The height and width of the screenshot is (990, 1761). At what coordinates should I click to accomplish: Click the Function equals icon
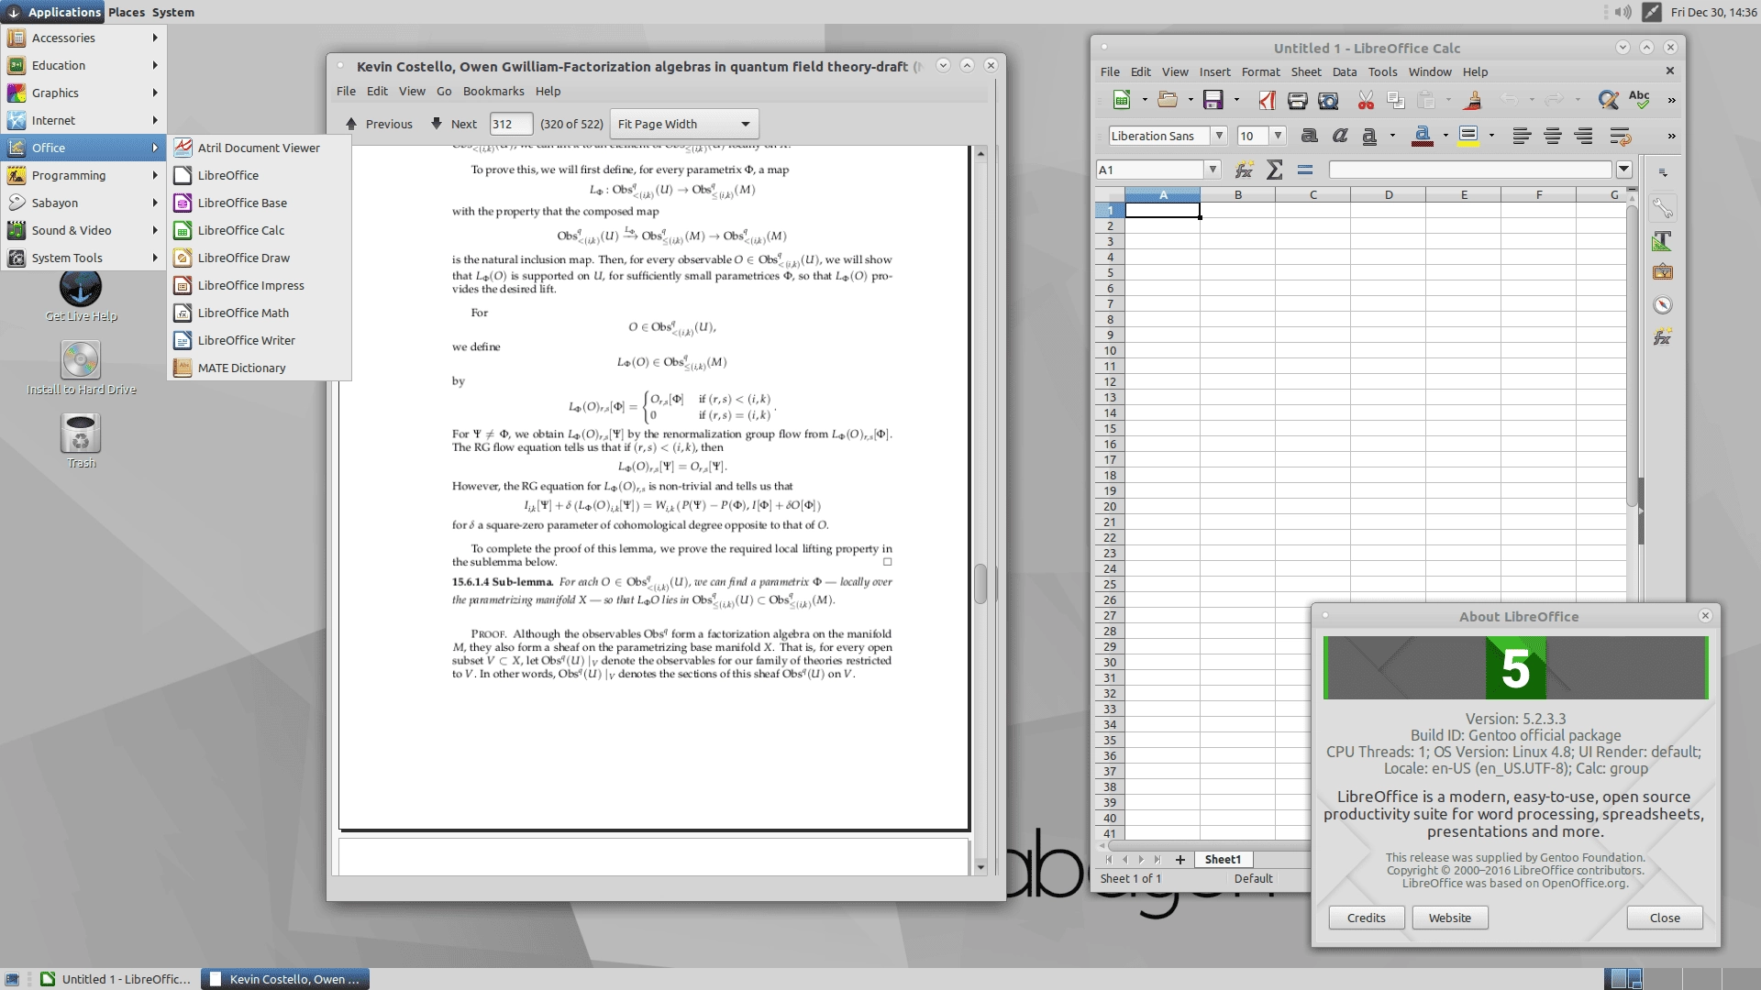(1305, 170)
